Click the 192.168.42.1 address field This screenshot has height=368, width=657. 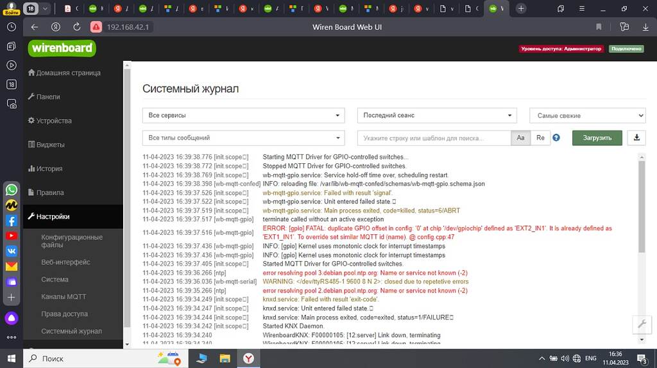[x=128, y=27]
